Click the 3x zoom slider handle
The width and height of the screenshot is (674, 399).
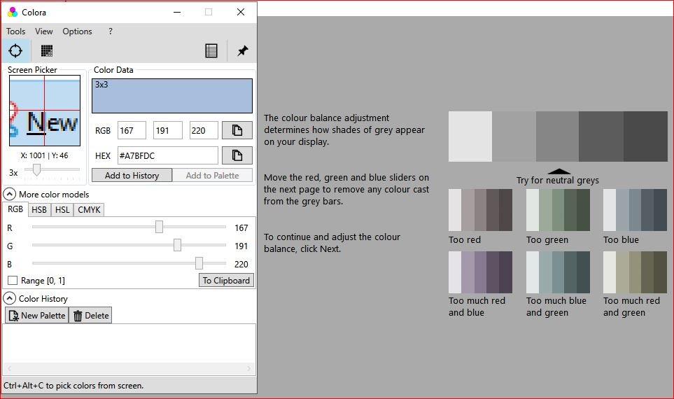(x=36, y=170)
